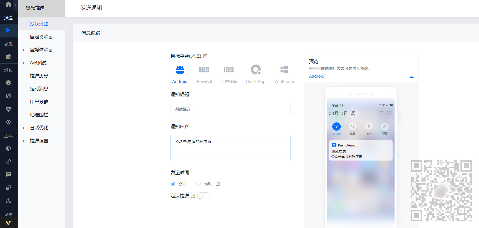Click the 静音 mute icon in phone preview

coord(385,127)
